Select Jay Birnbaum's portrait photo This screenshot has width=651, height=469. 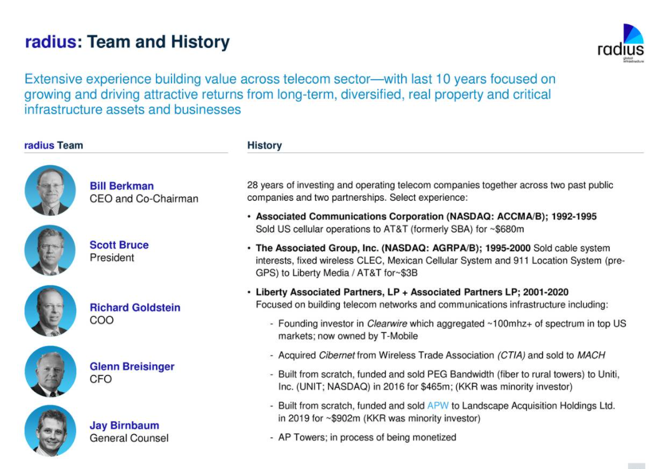(x=51, y=431)
